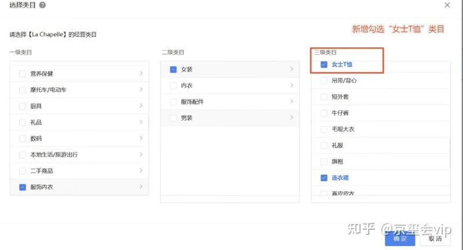Click the third-level category list scrollbar
Image resolution: width=463 pixels, height=250 pixels.
coord(450,150)
